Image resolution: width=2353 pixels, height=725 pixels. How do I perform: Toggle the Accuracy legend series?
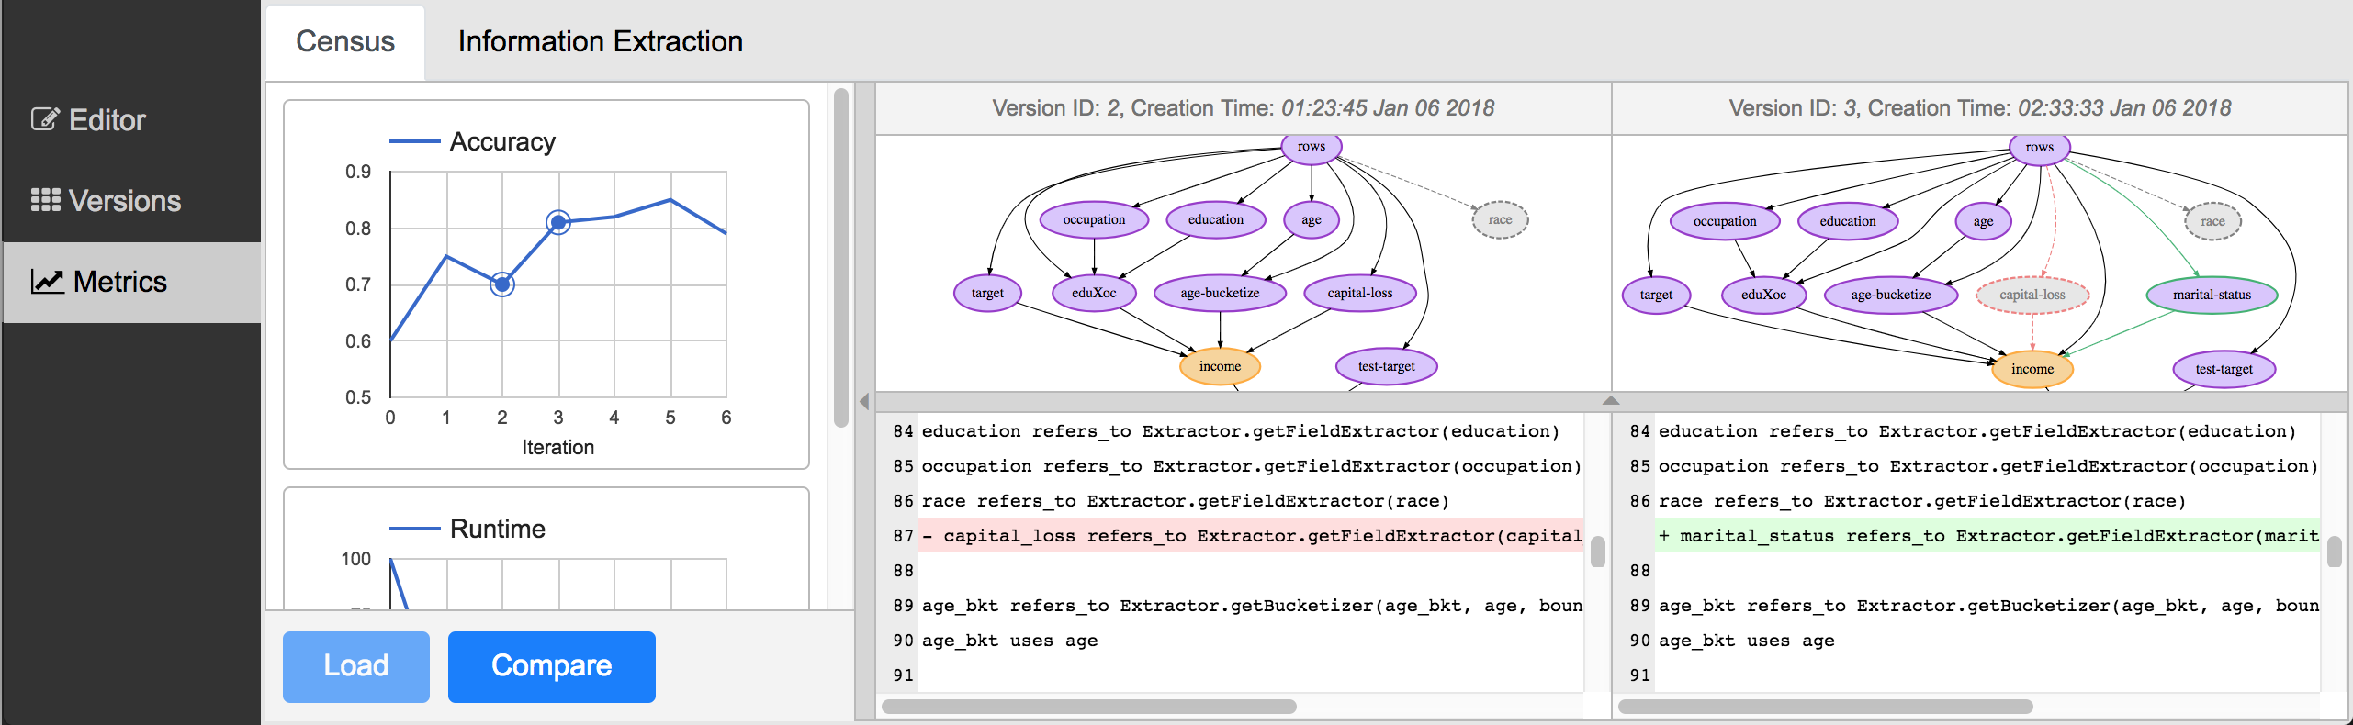(x=473, y=142)
